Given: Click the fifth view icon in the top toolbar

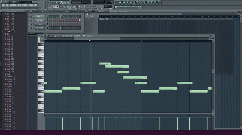Looking at the screenshot, I should point(131,2).
